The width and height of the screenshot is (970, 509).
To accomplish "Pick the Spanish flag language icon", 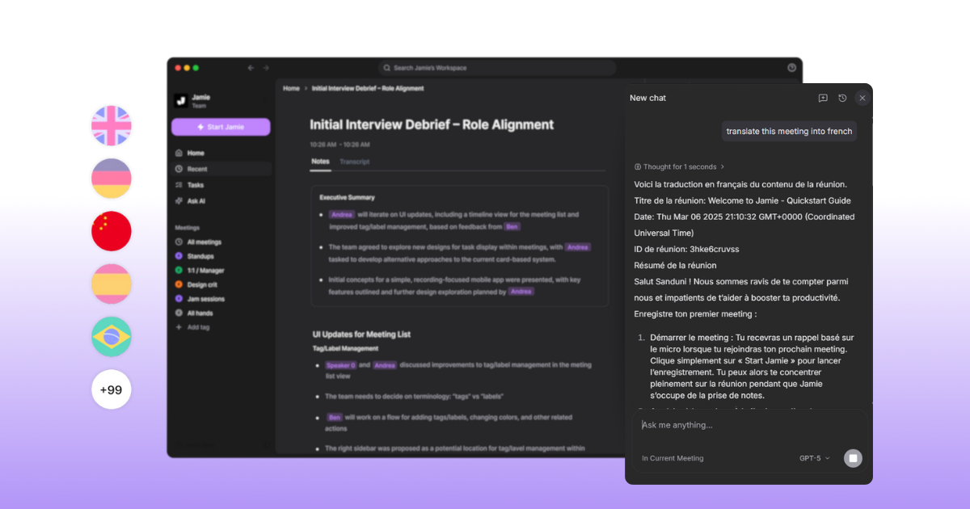I will click(x=111, y=284).
